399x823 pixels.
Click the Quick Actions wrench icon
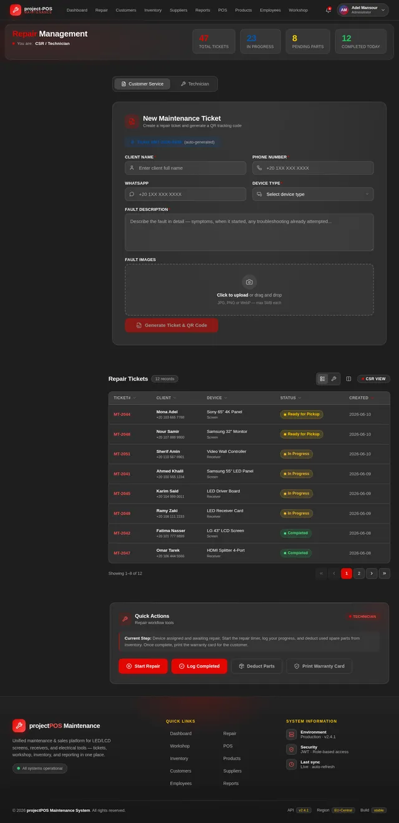[x=125, y=619]
